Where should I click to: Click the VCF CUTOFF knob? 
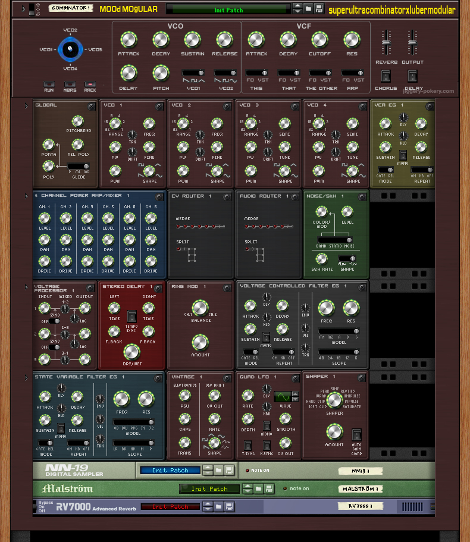pos(319,40)
